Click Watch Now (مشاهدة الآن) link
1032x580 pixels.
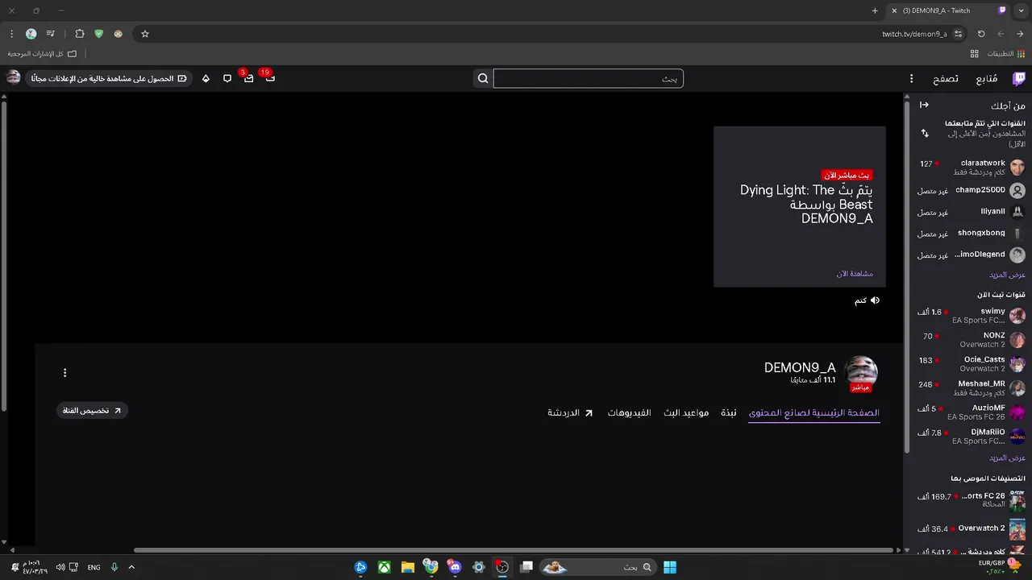855,274
